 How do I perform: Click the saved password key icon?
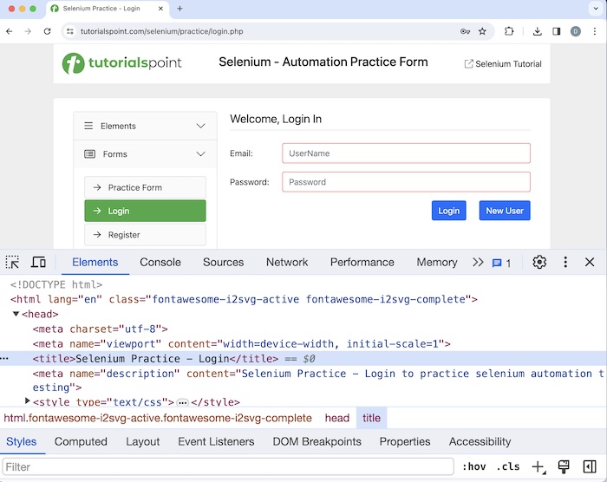[466, 31]
